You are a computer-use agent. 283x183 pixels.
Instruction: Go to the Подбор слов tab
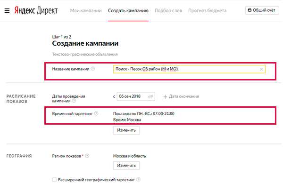click(168, 11)
